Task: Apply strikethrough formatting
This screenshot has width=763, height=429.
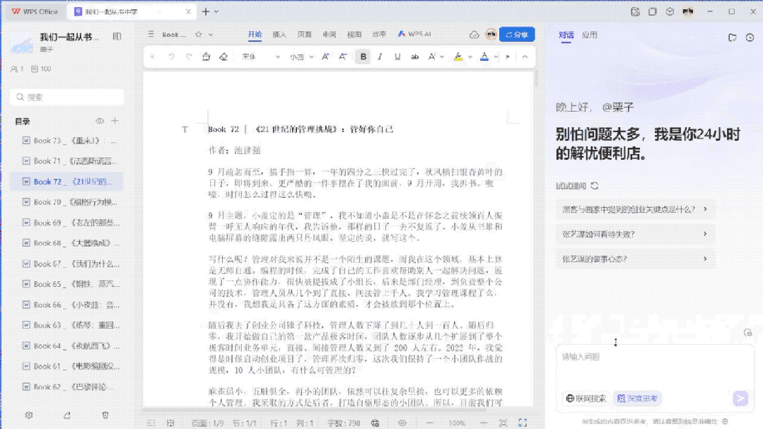Action: click(x=414, y=57)
